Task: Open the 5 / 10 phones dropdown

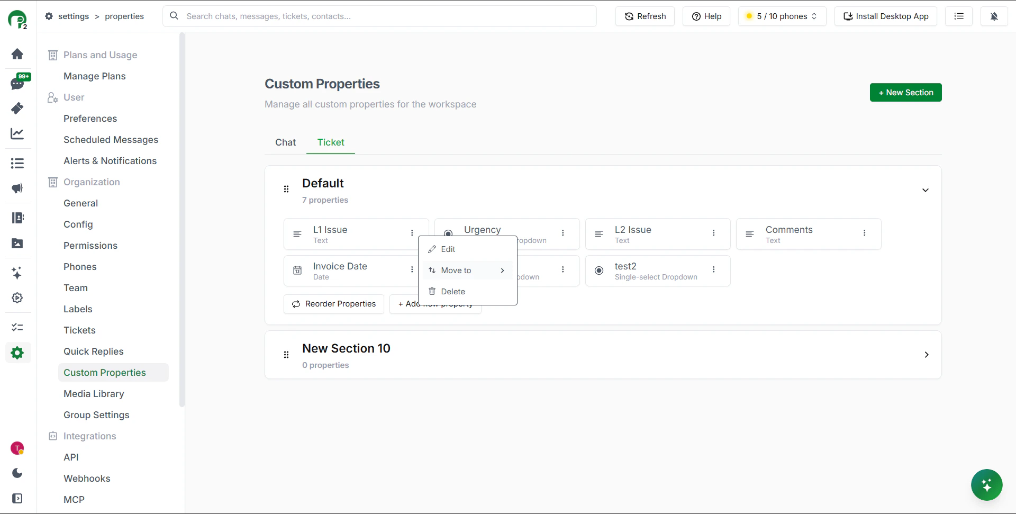Action: coord(782,16)
